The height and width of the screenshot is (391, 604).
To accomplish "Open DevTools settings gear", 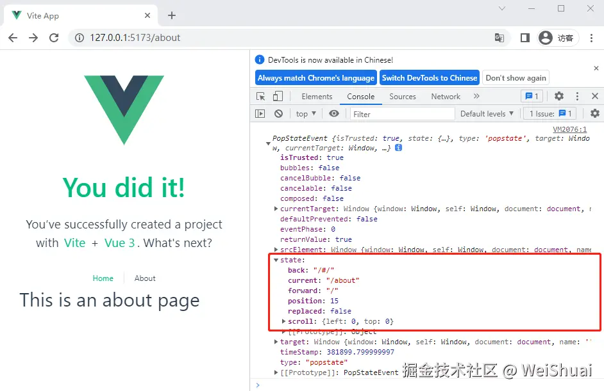I will coord(559,96).
